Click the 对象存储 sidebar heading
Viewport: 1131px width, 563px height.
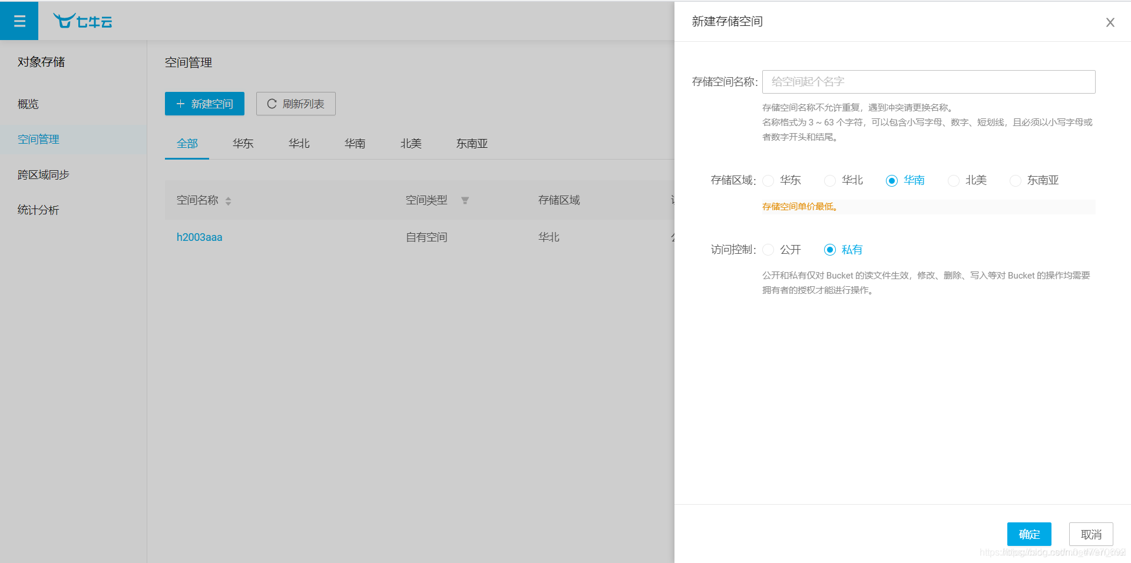pyautogui.click(x=41, y=62)
